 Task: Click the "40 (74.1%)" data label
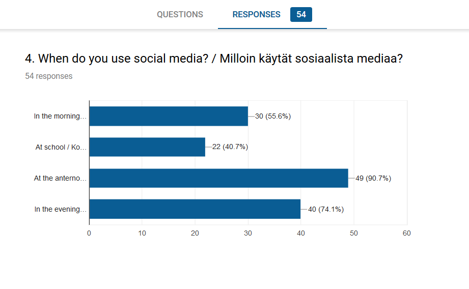coord(326,209)
